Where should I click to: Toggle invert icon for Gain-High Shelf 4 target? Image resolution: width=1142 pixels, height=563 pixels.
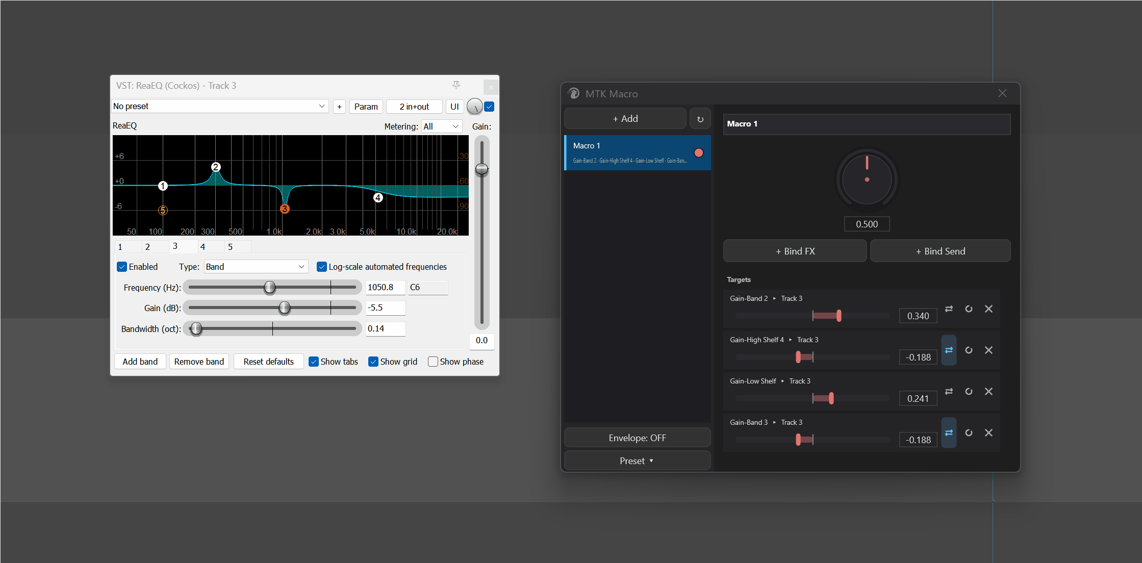[x=949, y=350]
